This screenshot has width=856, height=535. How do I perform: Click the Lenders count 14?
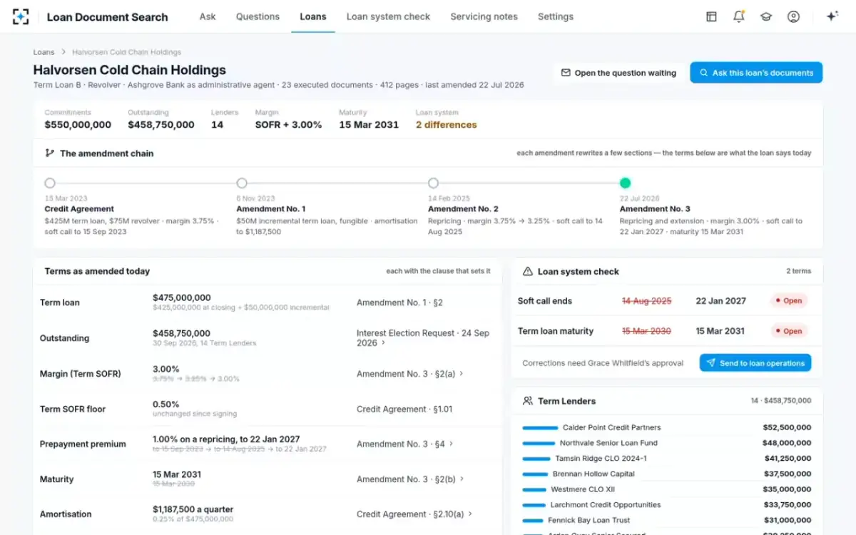coord(217,125)
